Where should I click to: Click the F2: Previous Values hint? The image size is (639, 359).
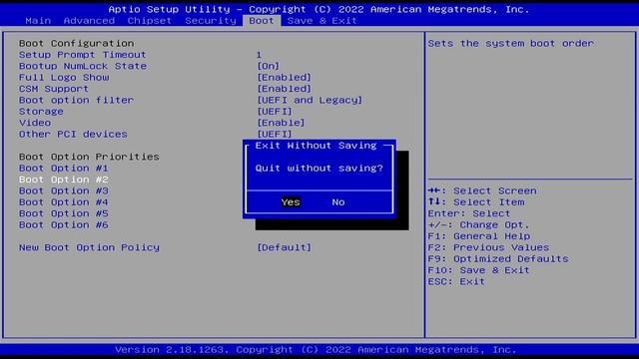coord(488,247)
